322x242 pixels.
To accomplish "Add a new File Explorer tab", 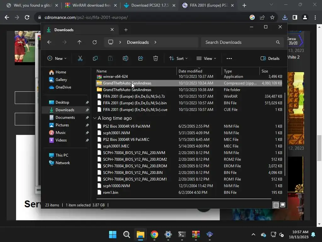I will tap(126, 30).
